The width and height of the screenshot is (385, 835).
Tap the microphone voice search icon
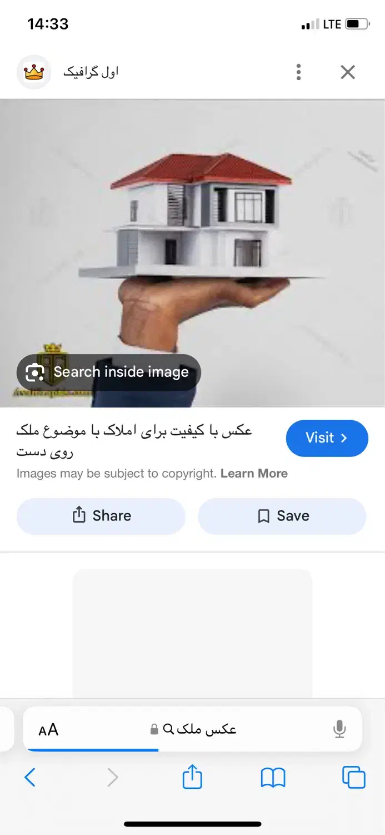tap(339, 729)
